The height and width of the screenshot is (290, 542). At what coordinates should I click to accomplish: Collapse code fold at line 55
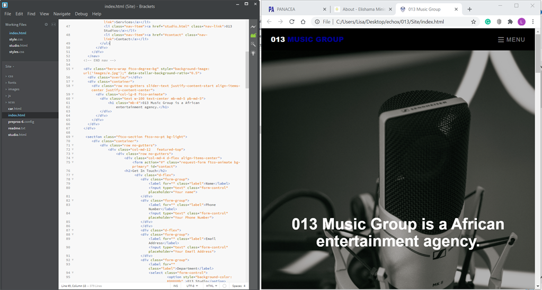[73, 69]
